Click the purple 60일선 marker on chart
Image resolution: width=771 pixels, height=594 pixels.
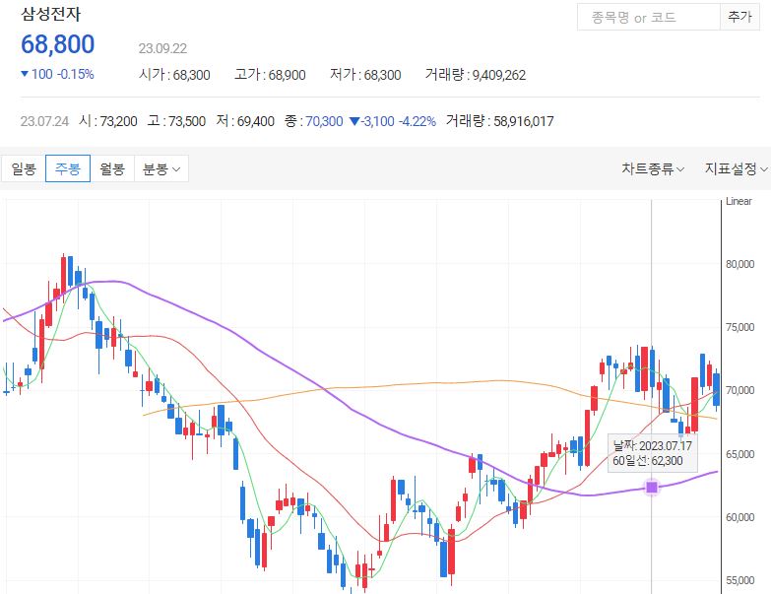[652, 488]
